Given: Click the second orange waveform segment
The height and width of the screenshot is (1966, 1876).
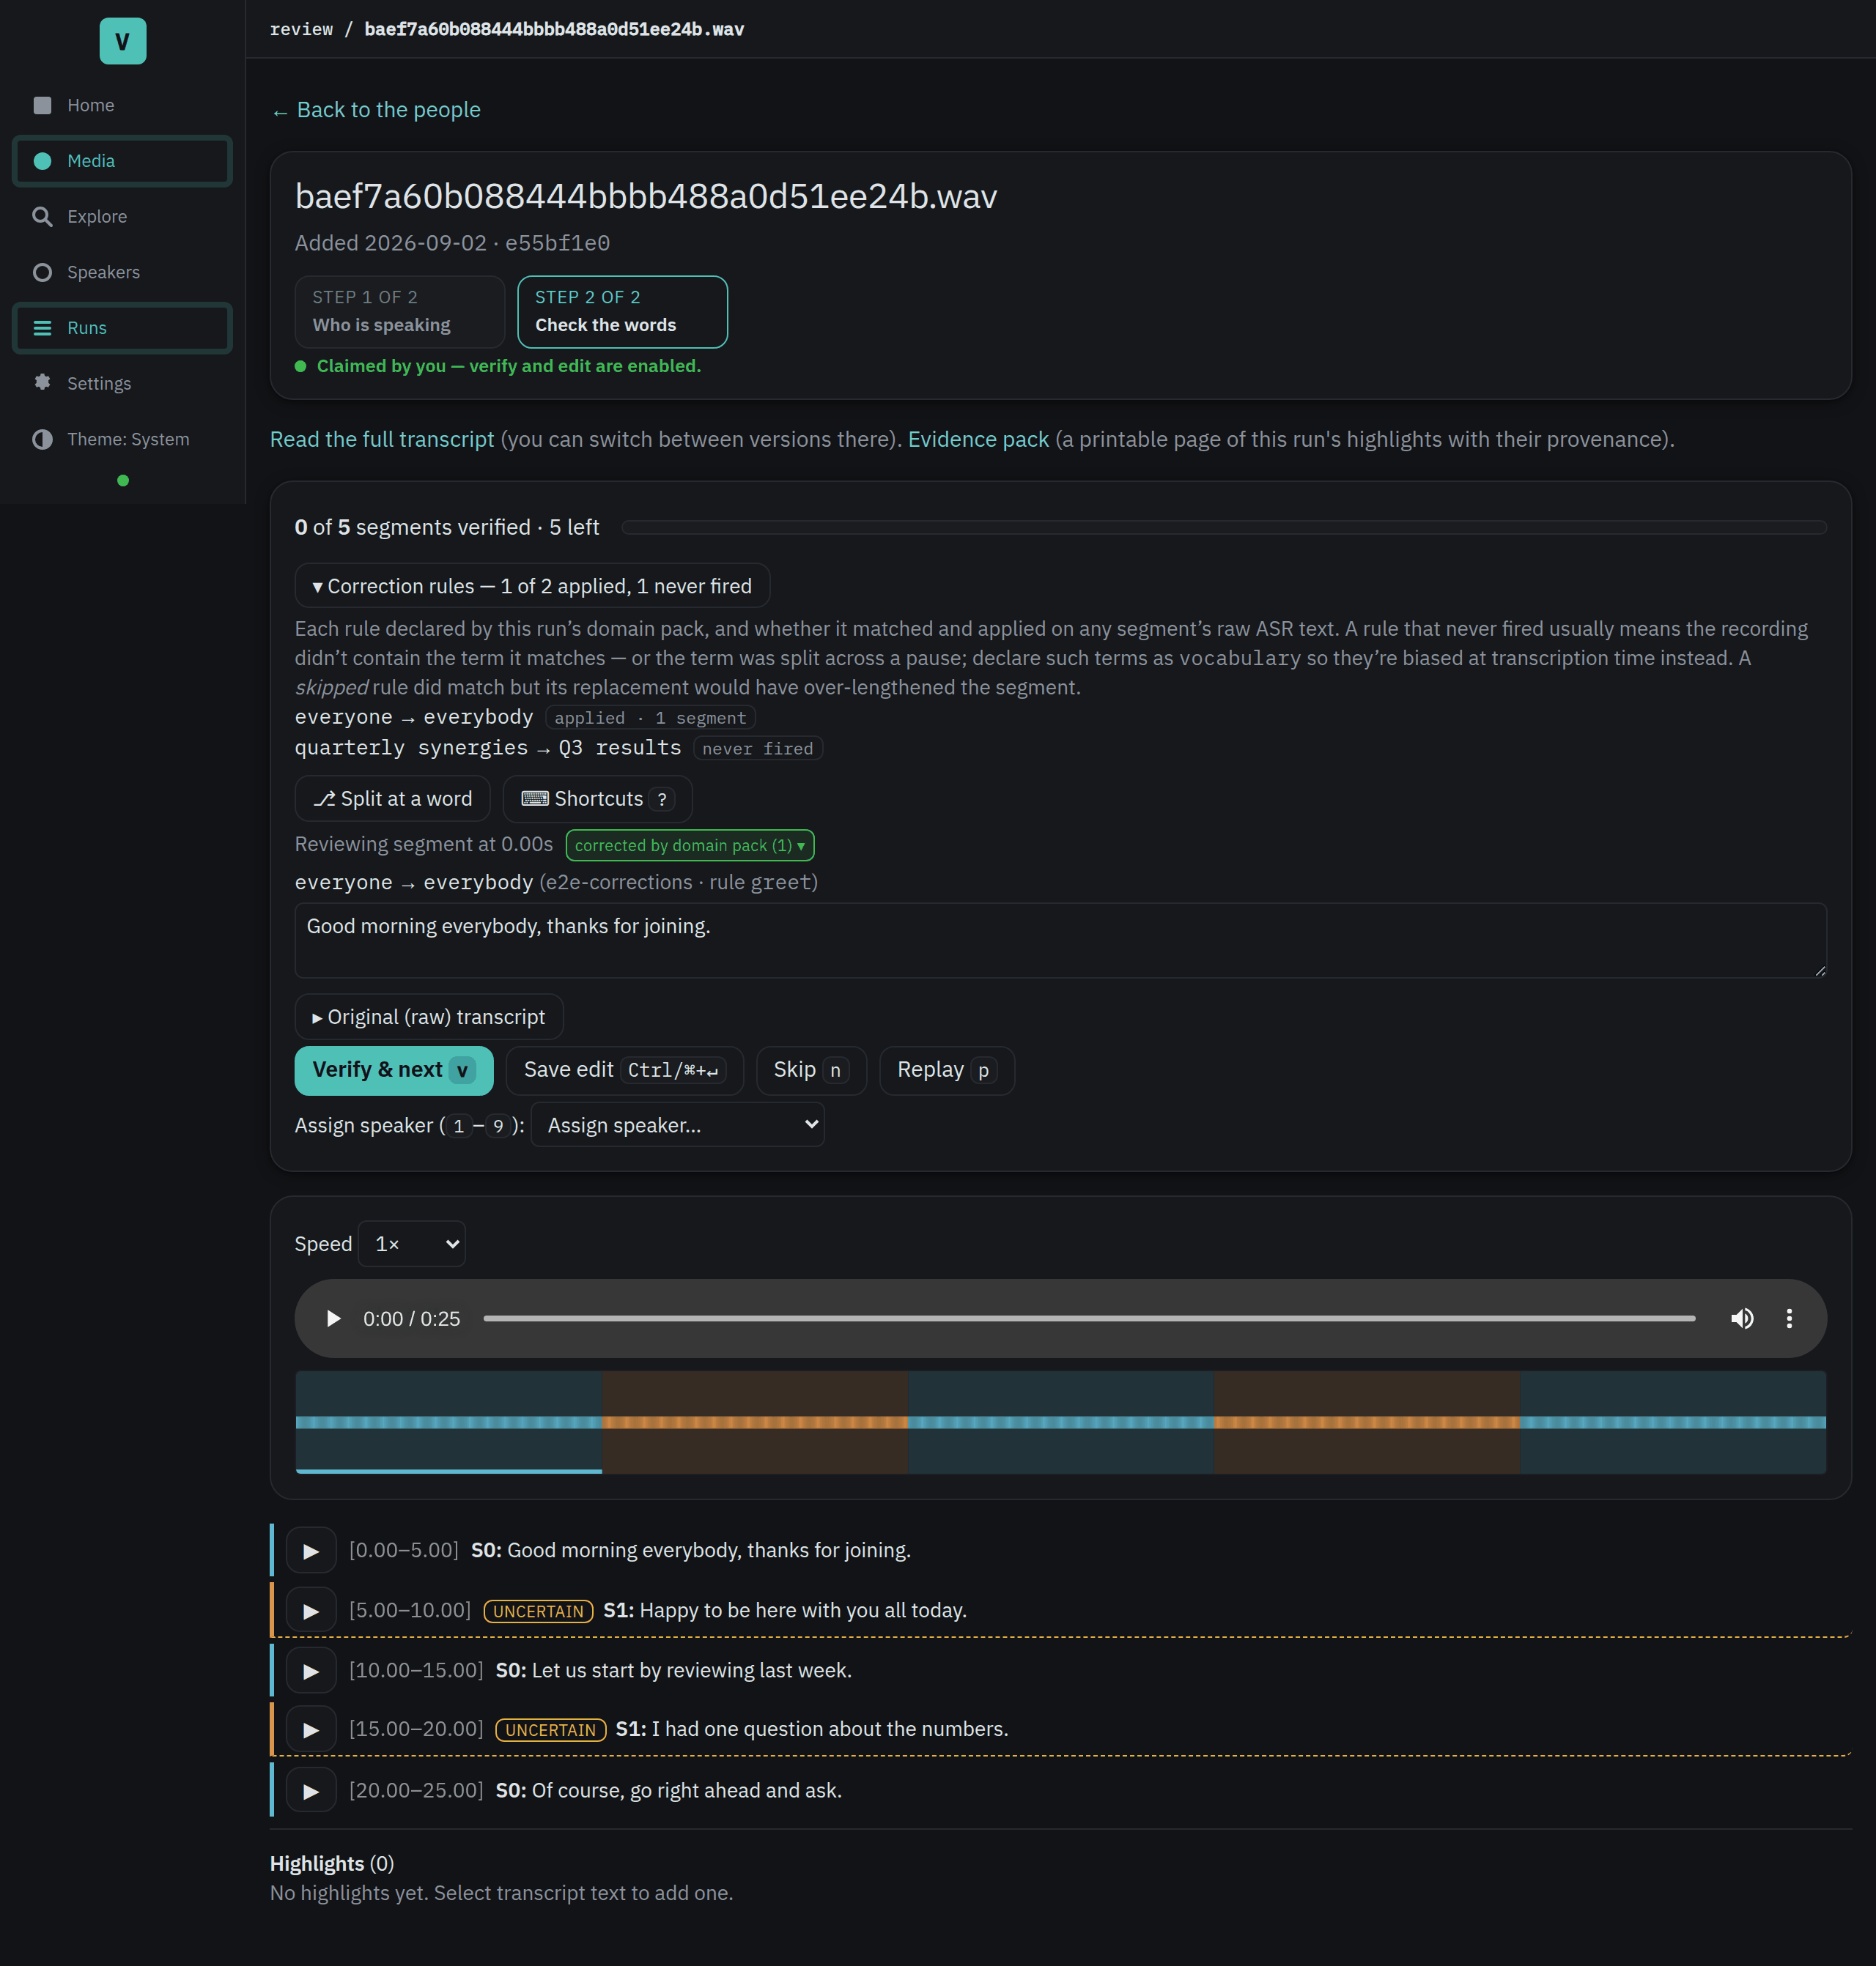Looking at the screenshot, I should (1366, 1422).
